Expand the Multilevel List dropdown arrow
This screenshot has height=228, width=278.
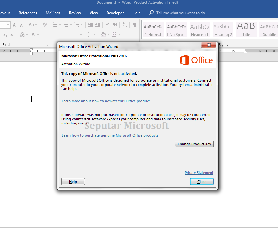pos(82,25)
